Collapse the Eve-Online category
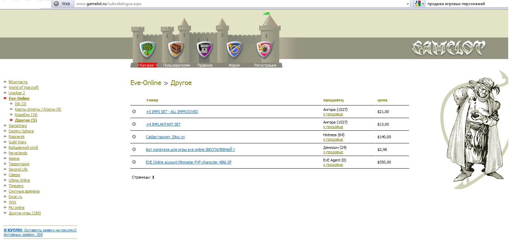This screenshot has width=513, height=242. [x=19, y=98]
